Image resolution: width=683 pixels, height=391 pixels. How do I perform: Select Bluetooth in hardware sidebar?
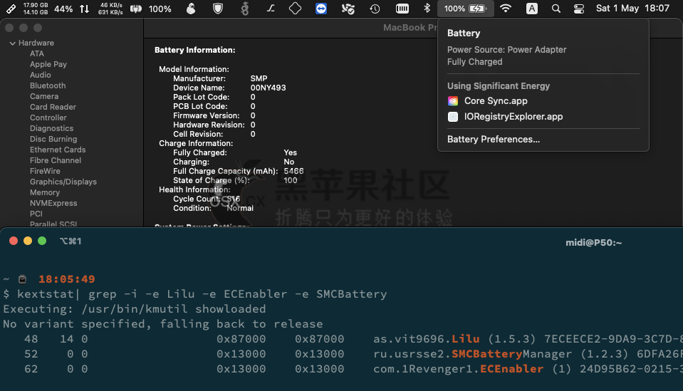pos(48,85)
